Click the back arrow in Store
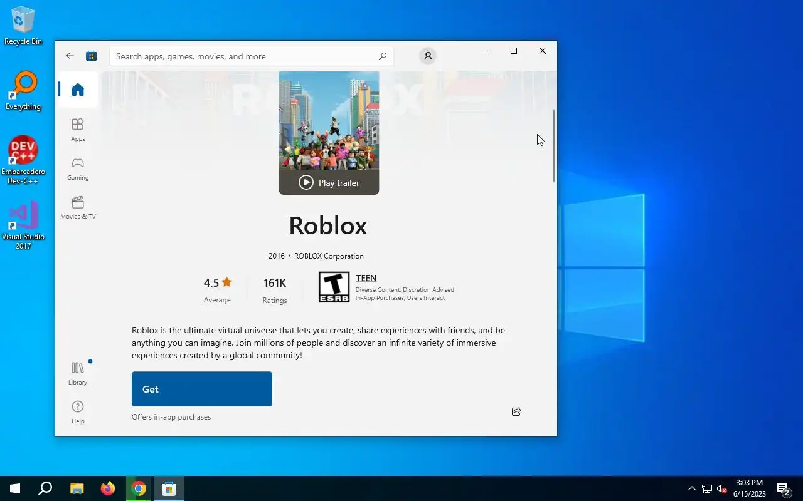The height and width of the screenshot is (501, 803). pyautogui.click(x=70, y=56)
